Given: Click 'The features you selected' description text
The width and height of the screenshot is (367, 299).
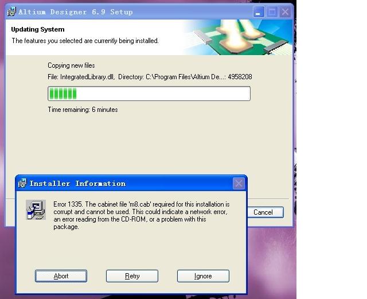Looking at the screenshot, I should [x=85, y=41].
